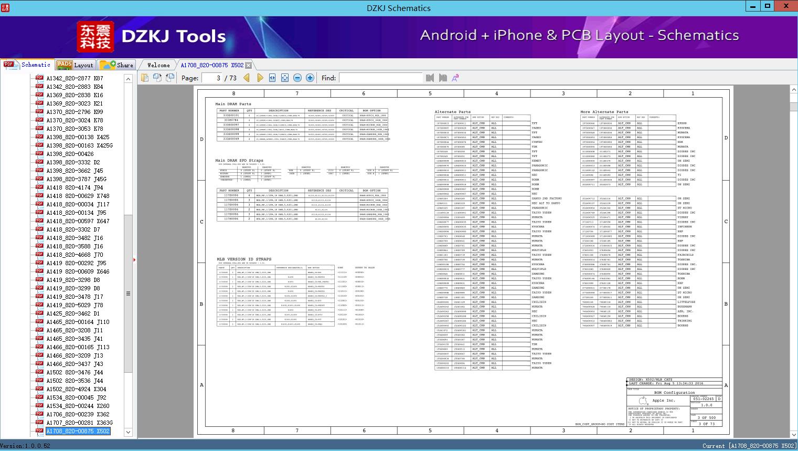Click the sidebar collapse red arrow handle
Screen dimensions: 798x451
135,260
